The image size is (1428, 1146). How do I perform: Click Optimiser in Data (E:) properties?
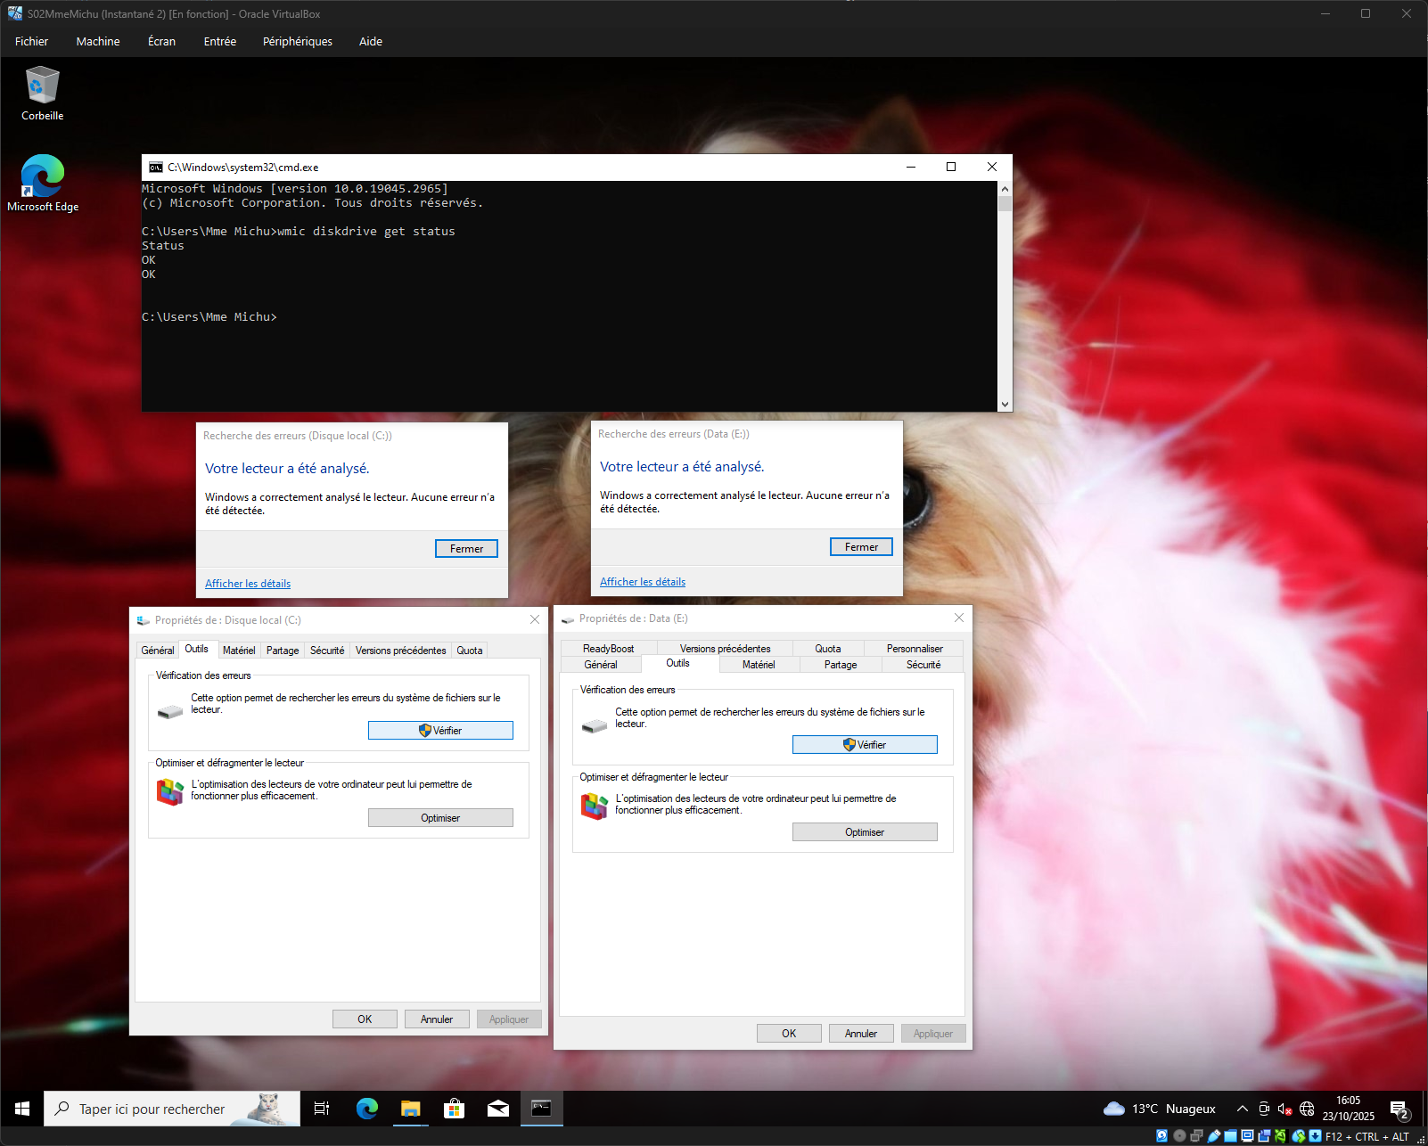pyautogui.click(x=865, y=832)
